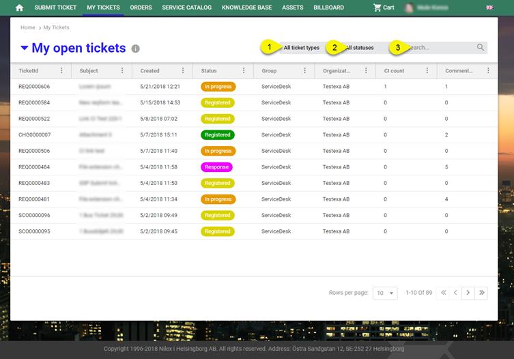514x359 pixels.
Task: Change Rows per page dropdown
Action: click(x=386, y=293)
